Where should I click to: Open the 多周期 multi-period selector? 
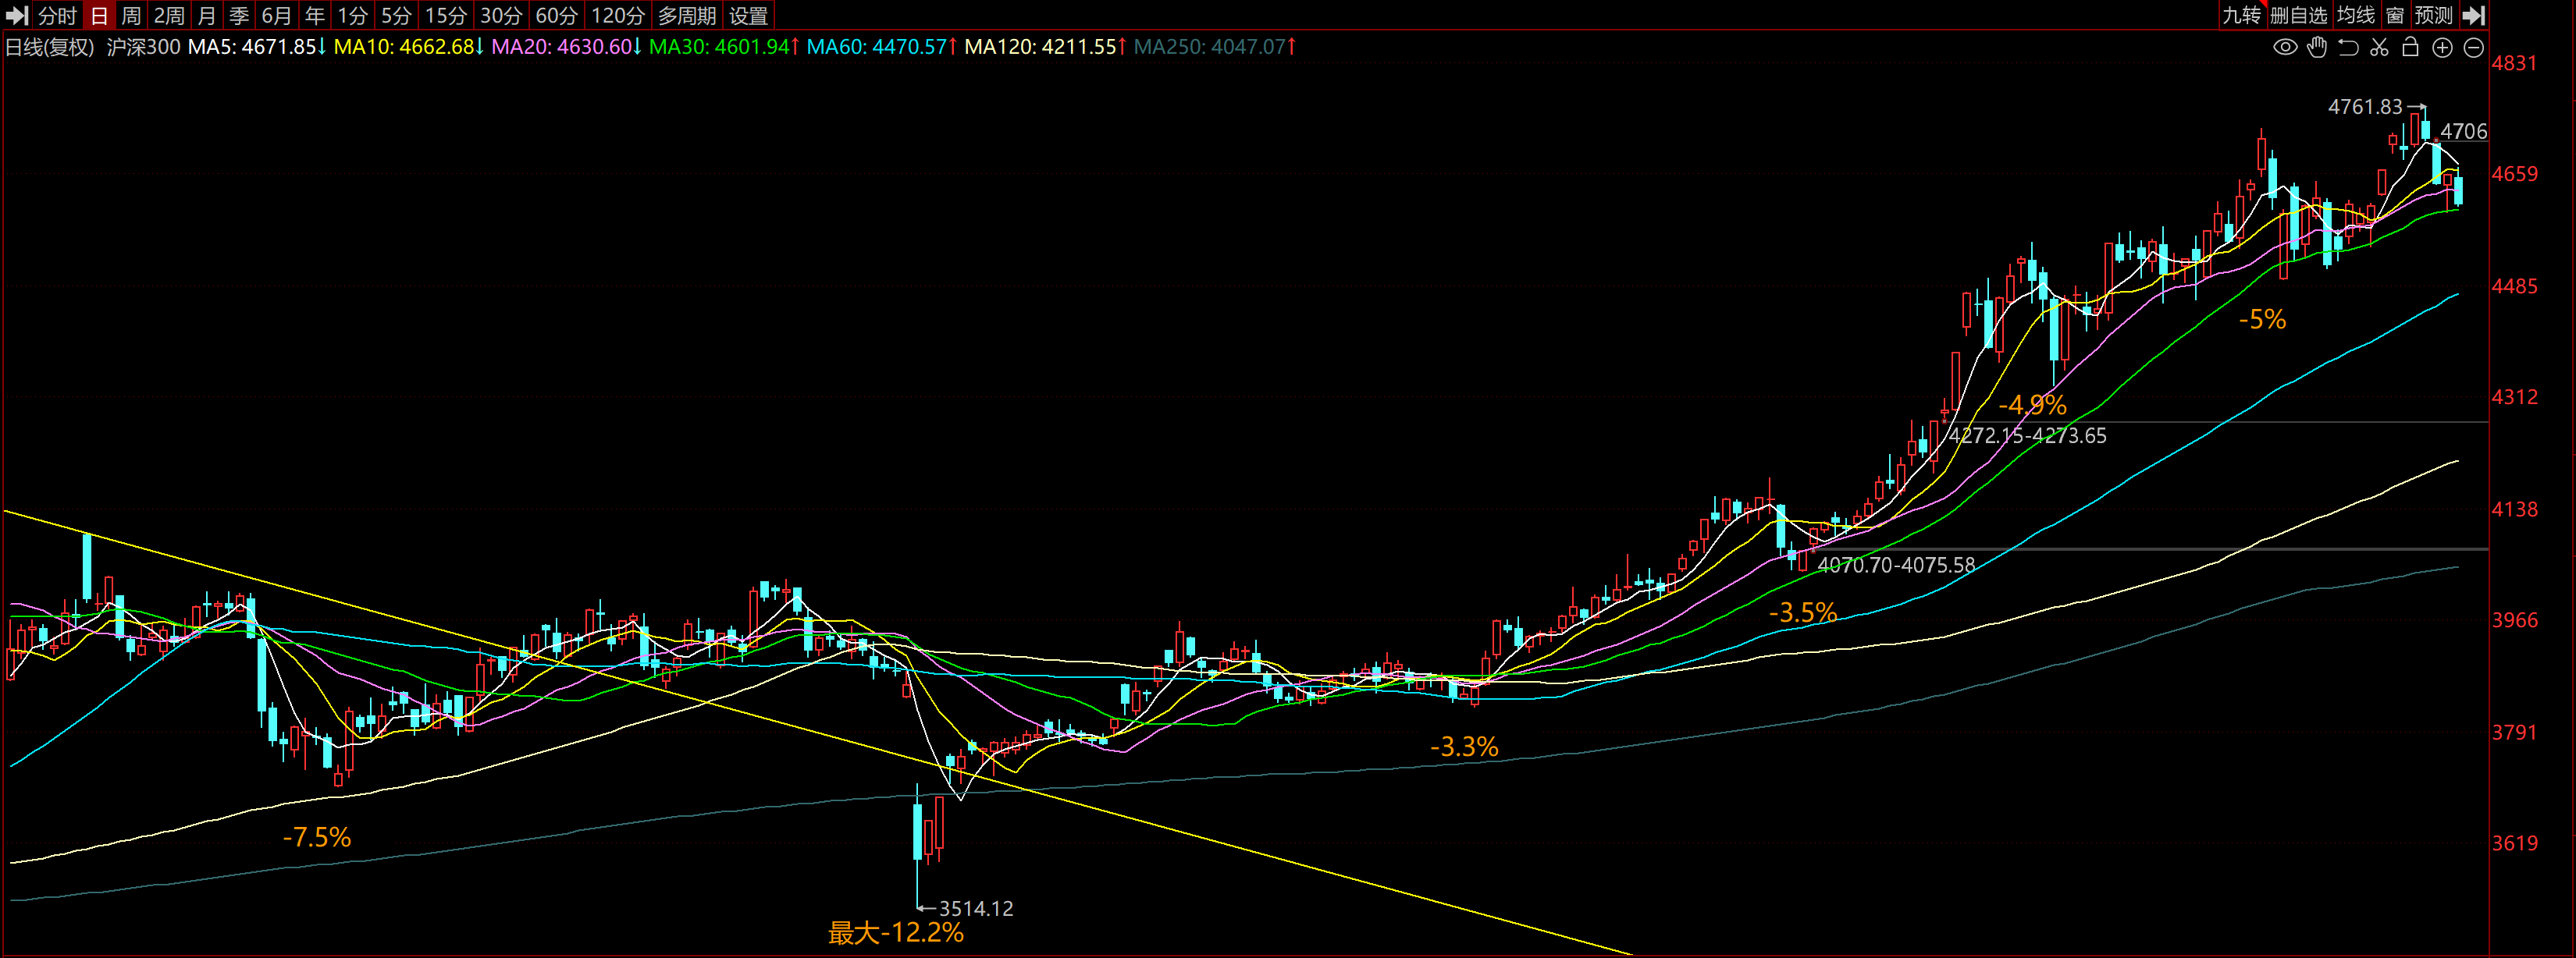coord(686,15)
